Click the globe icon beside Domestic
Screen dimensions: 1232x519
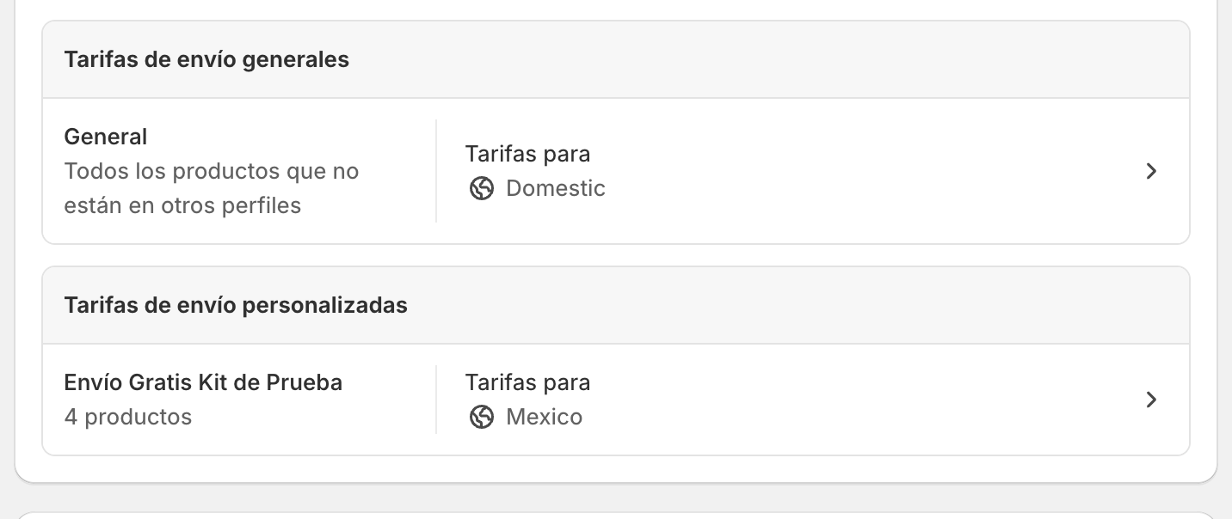(x=482, y=188)
